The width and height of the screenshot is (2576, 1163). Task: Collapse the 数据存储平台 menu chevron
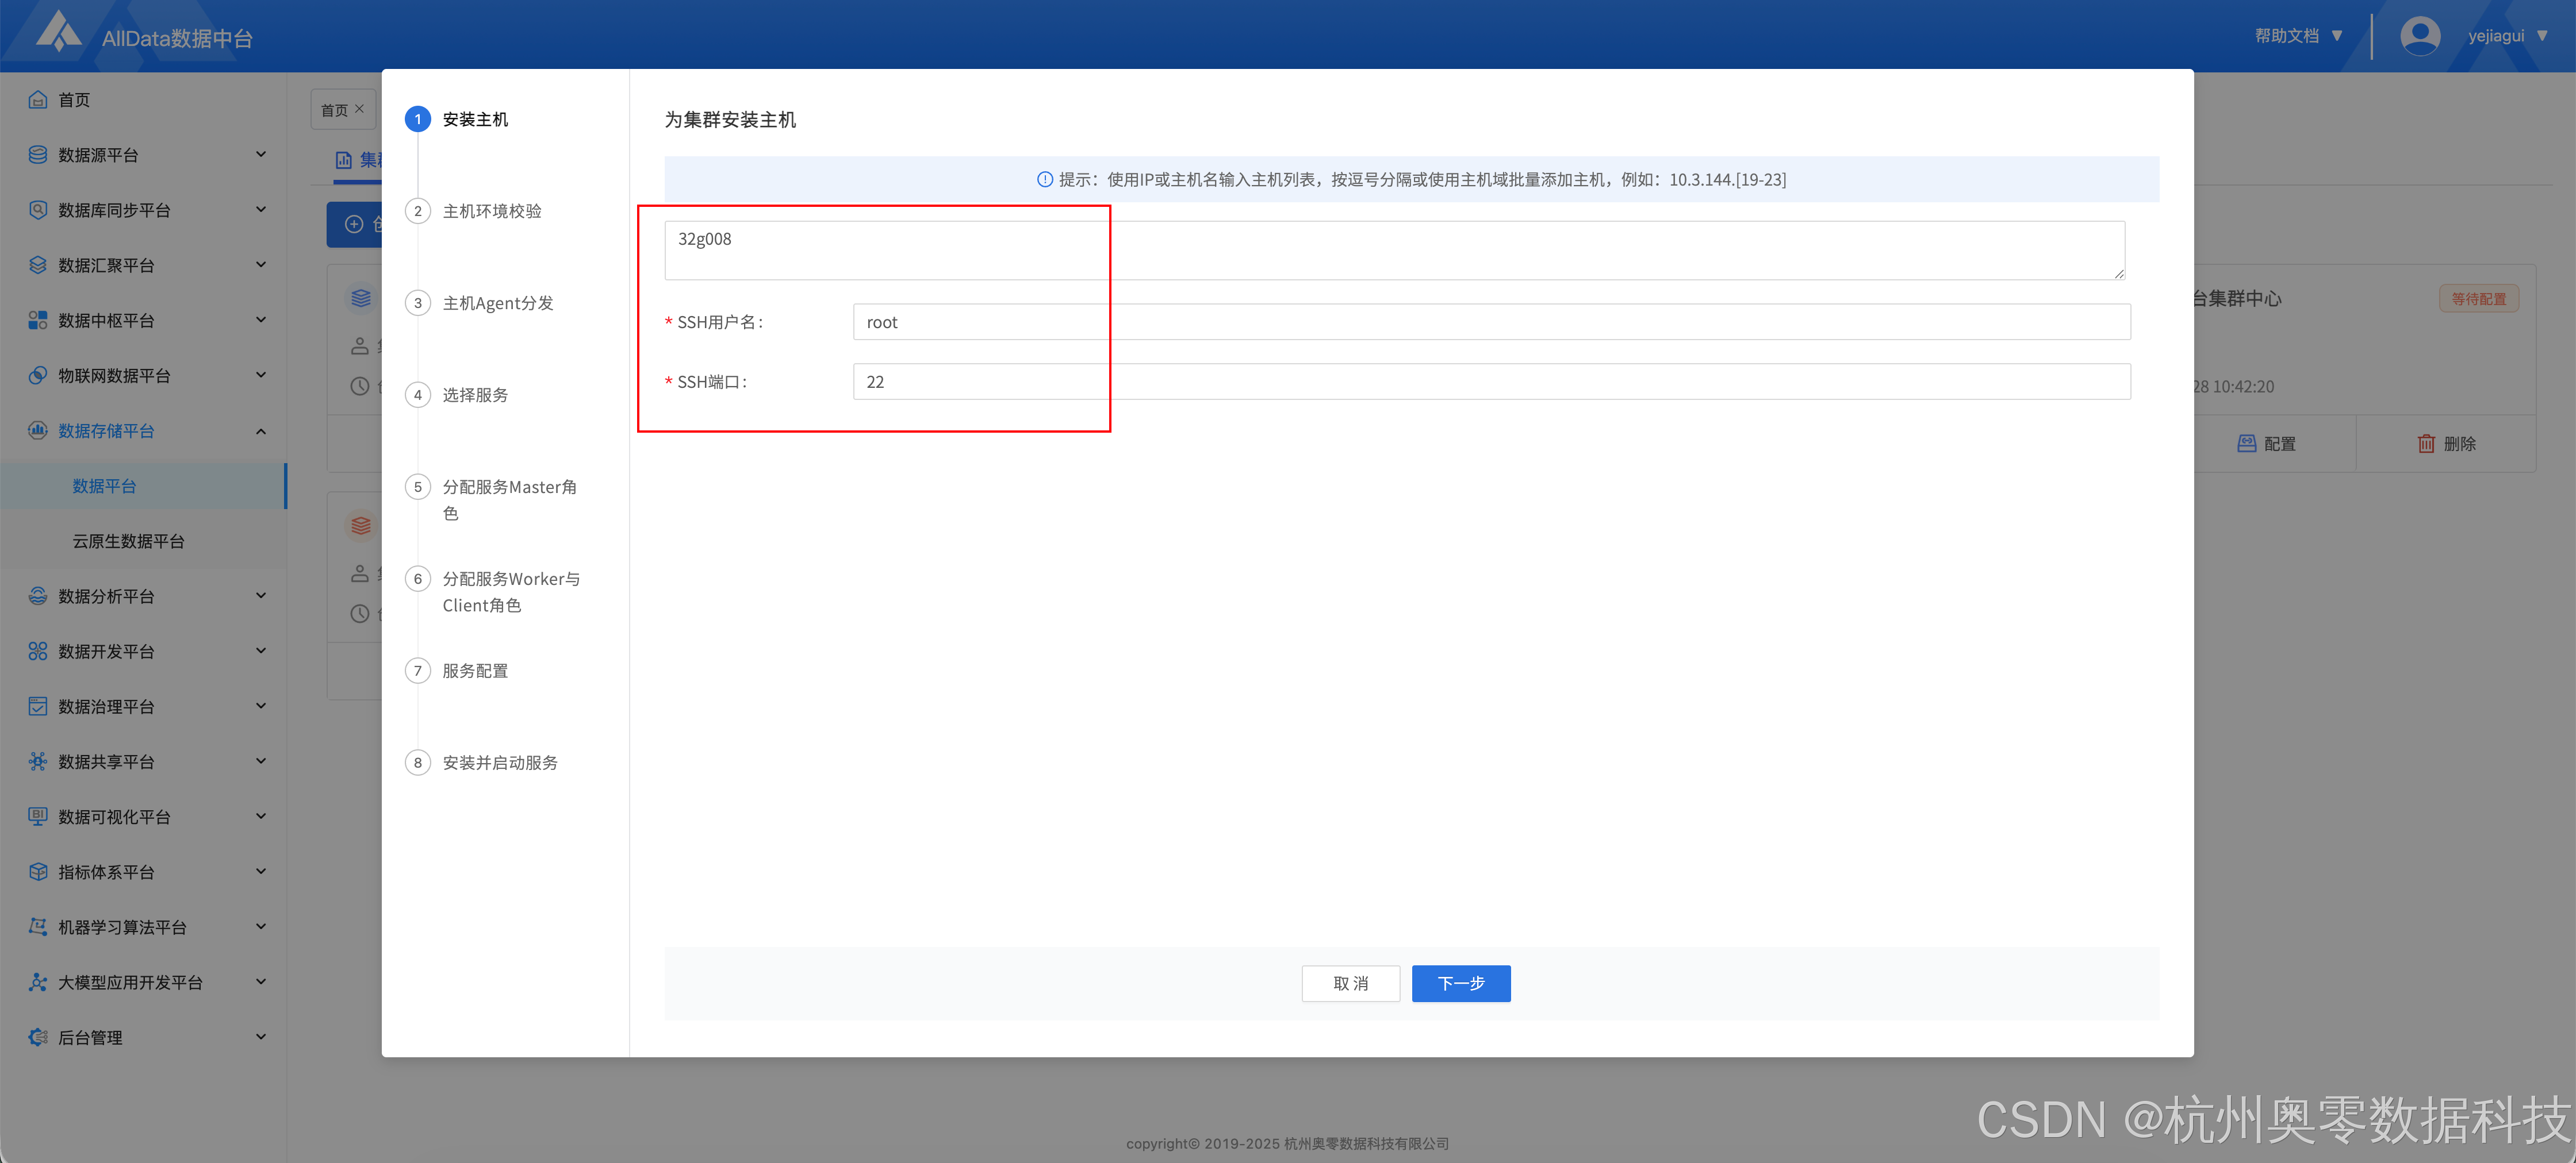coord(261,430)
